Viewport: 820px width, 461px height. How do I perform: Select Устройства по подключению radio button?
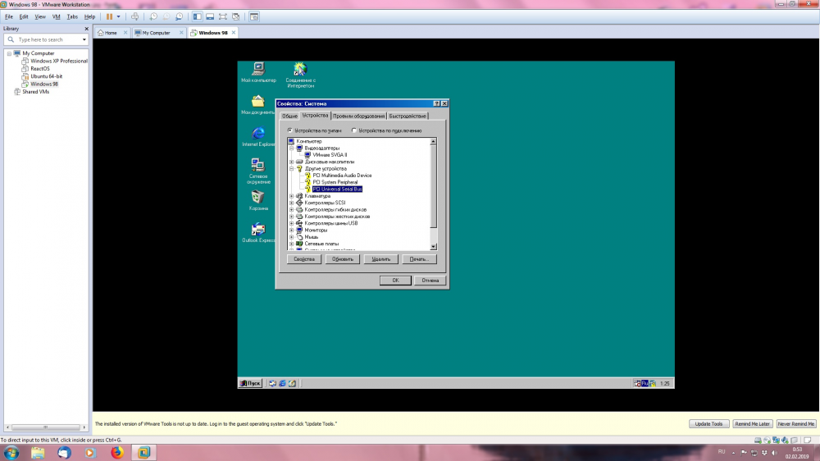[354, 130]
